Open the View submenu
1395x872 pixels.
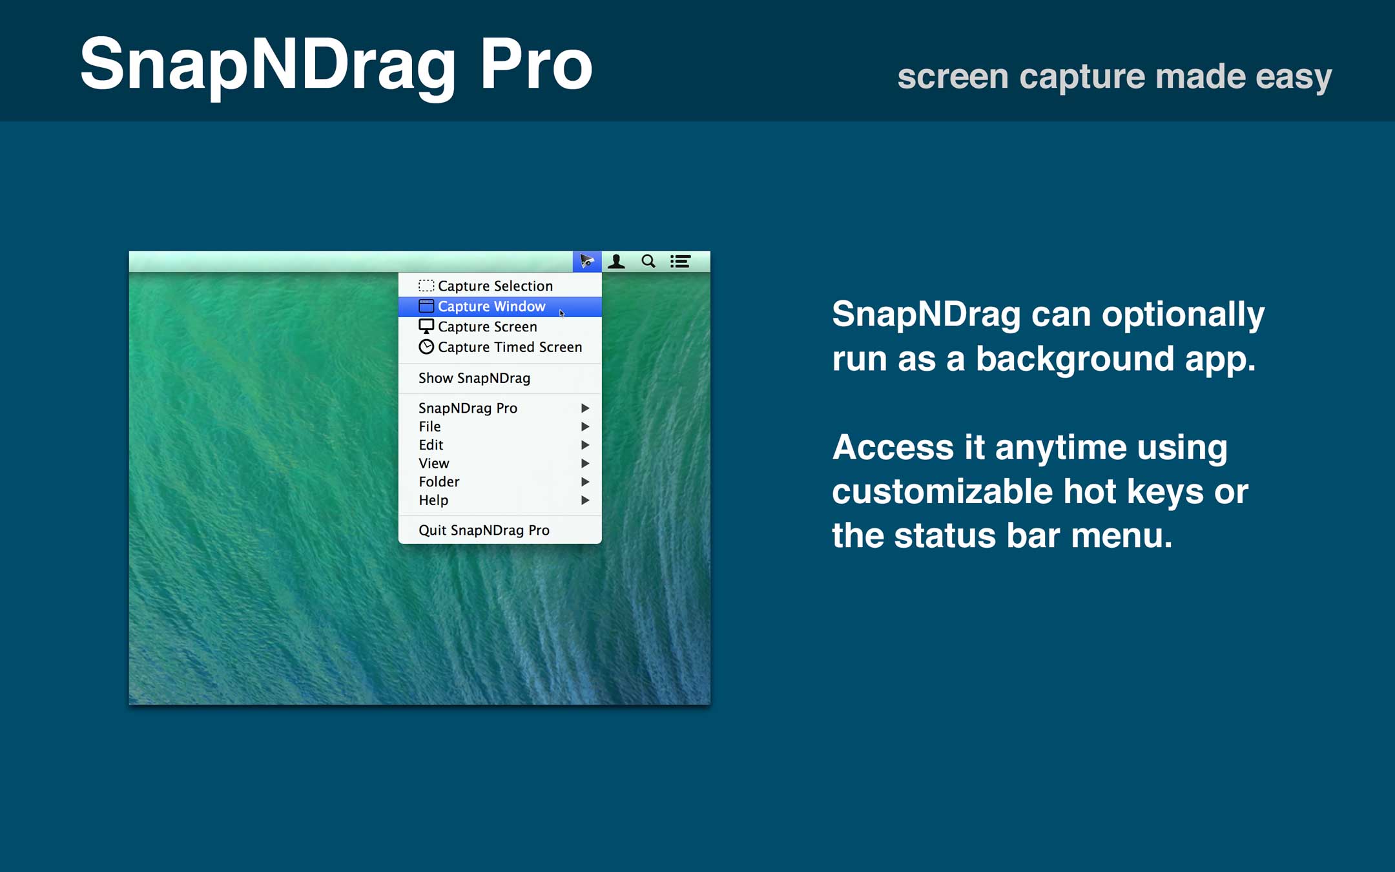click(x=586, y=462)
